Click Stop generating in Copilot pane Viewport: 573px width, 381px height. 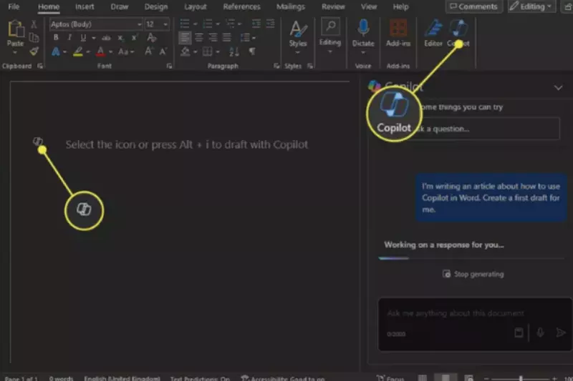tap(473, 274)
